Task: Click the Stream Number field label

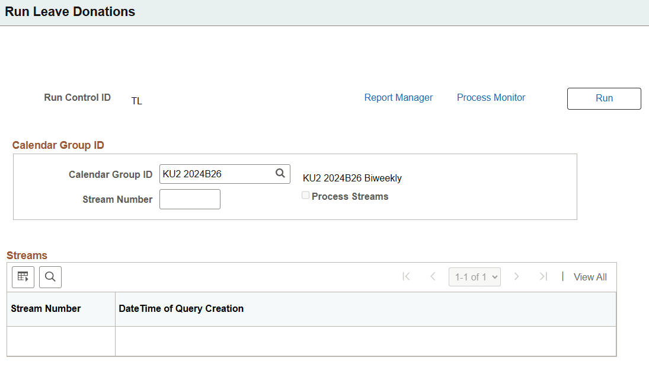Action: [x=117, y=199]
